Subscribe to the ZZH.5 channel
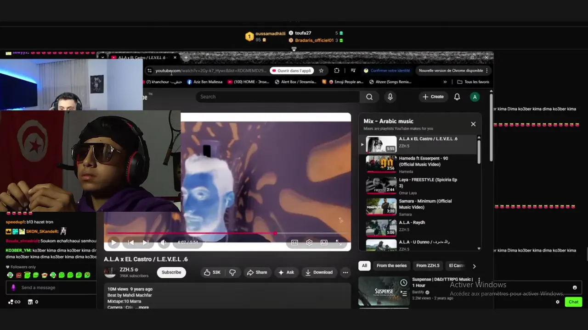 tap(171, 272)
